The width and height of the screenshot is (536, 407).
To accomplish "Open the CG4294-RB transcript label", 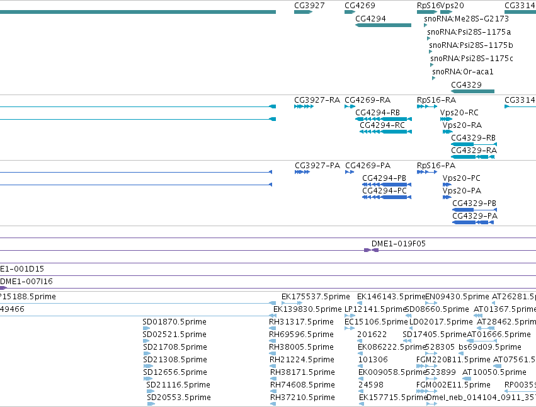I will (x=378, y=113).
